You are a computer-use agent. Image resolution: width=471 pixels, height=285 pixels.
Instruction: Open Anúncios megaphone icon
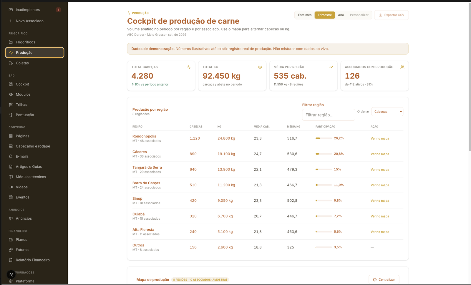tap(11, 218)
